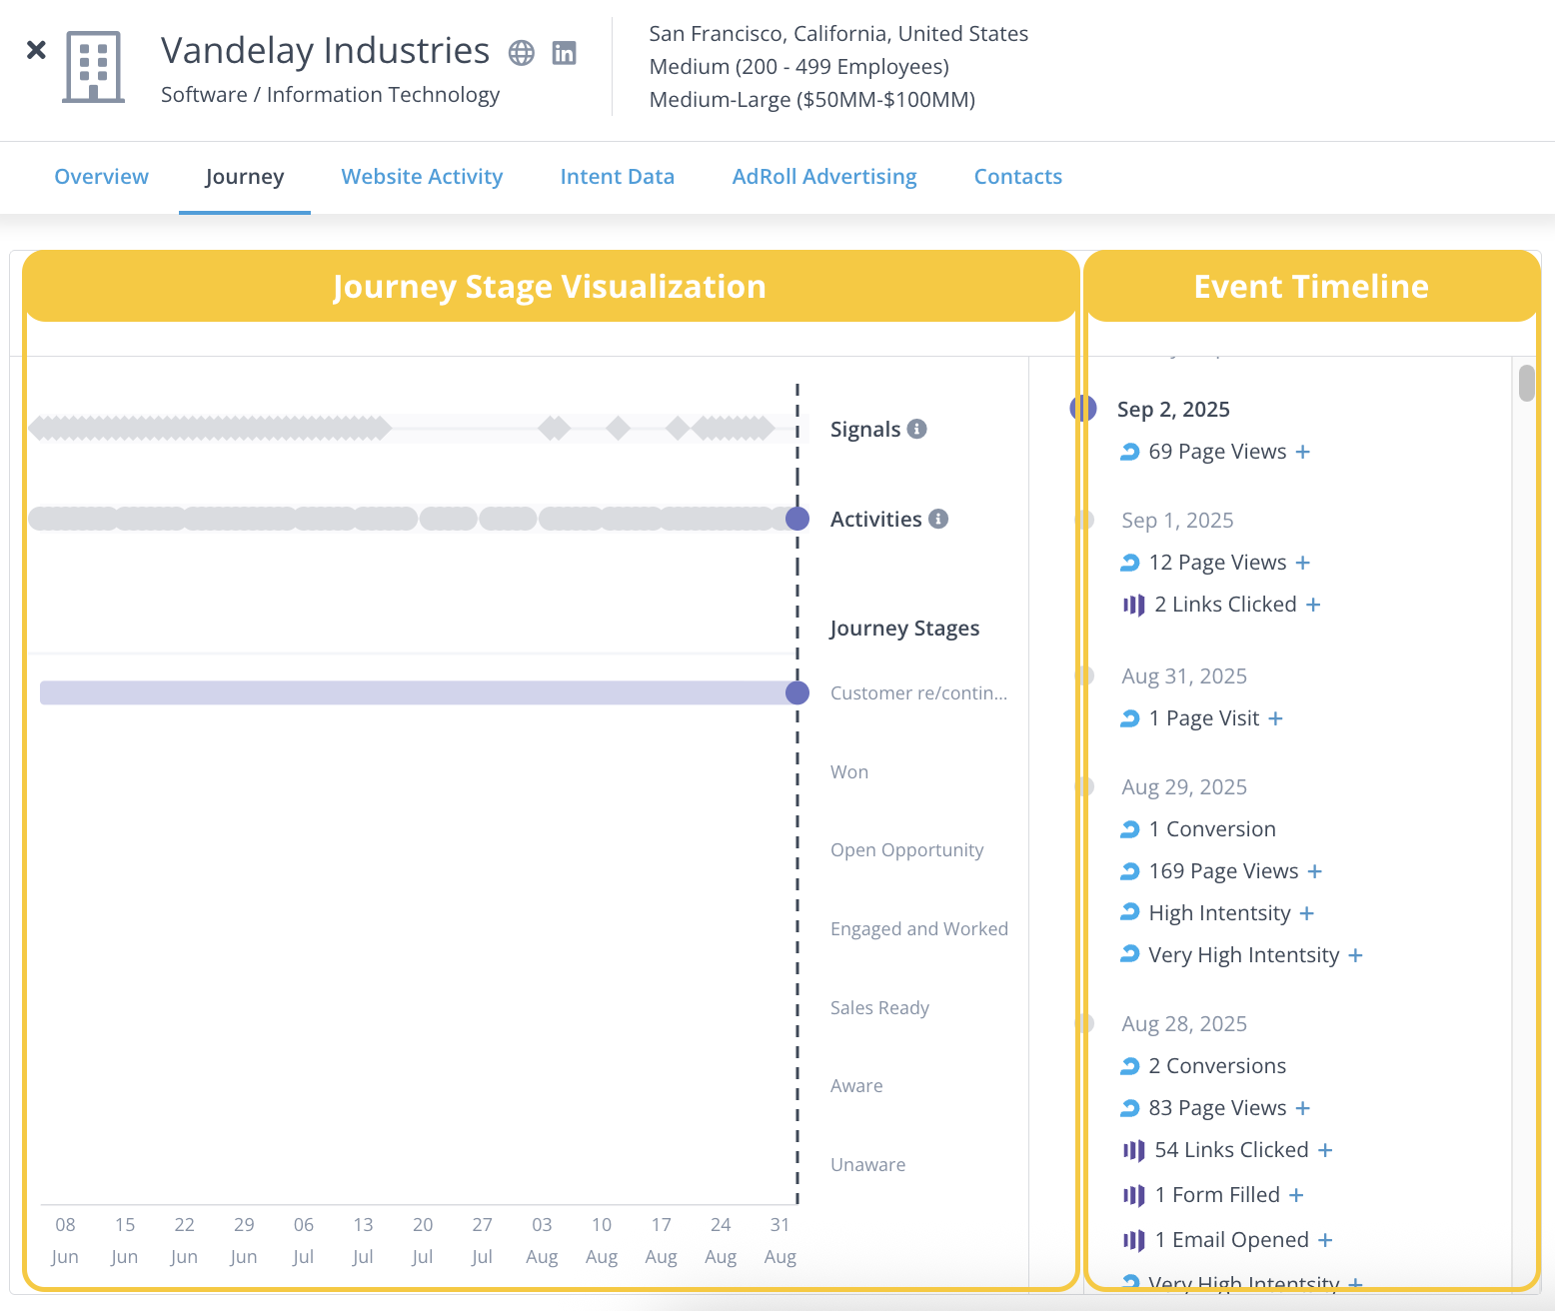
Task: Expand the 1 Email Opened event
Action: tap(1325, 1240)
